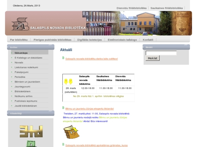
Task: Click the search text input field
Action: click(x=161, y=53)
